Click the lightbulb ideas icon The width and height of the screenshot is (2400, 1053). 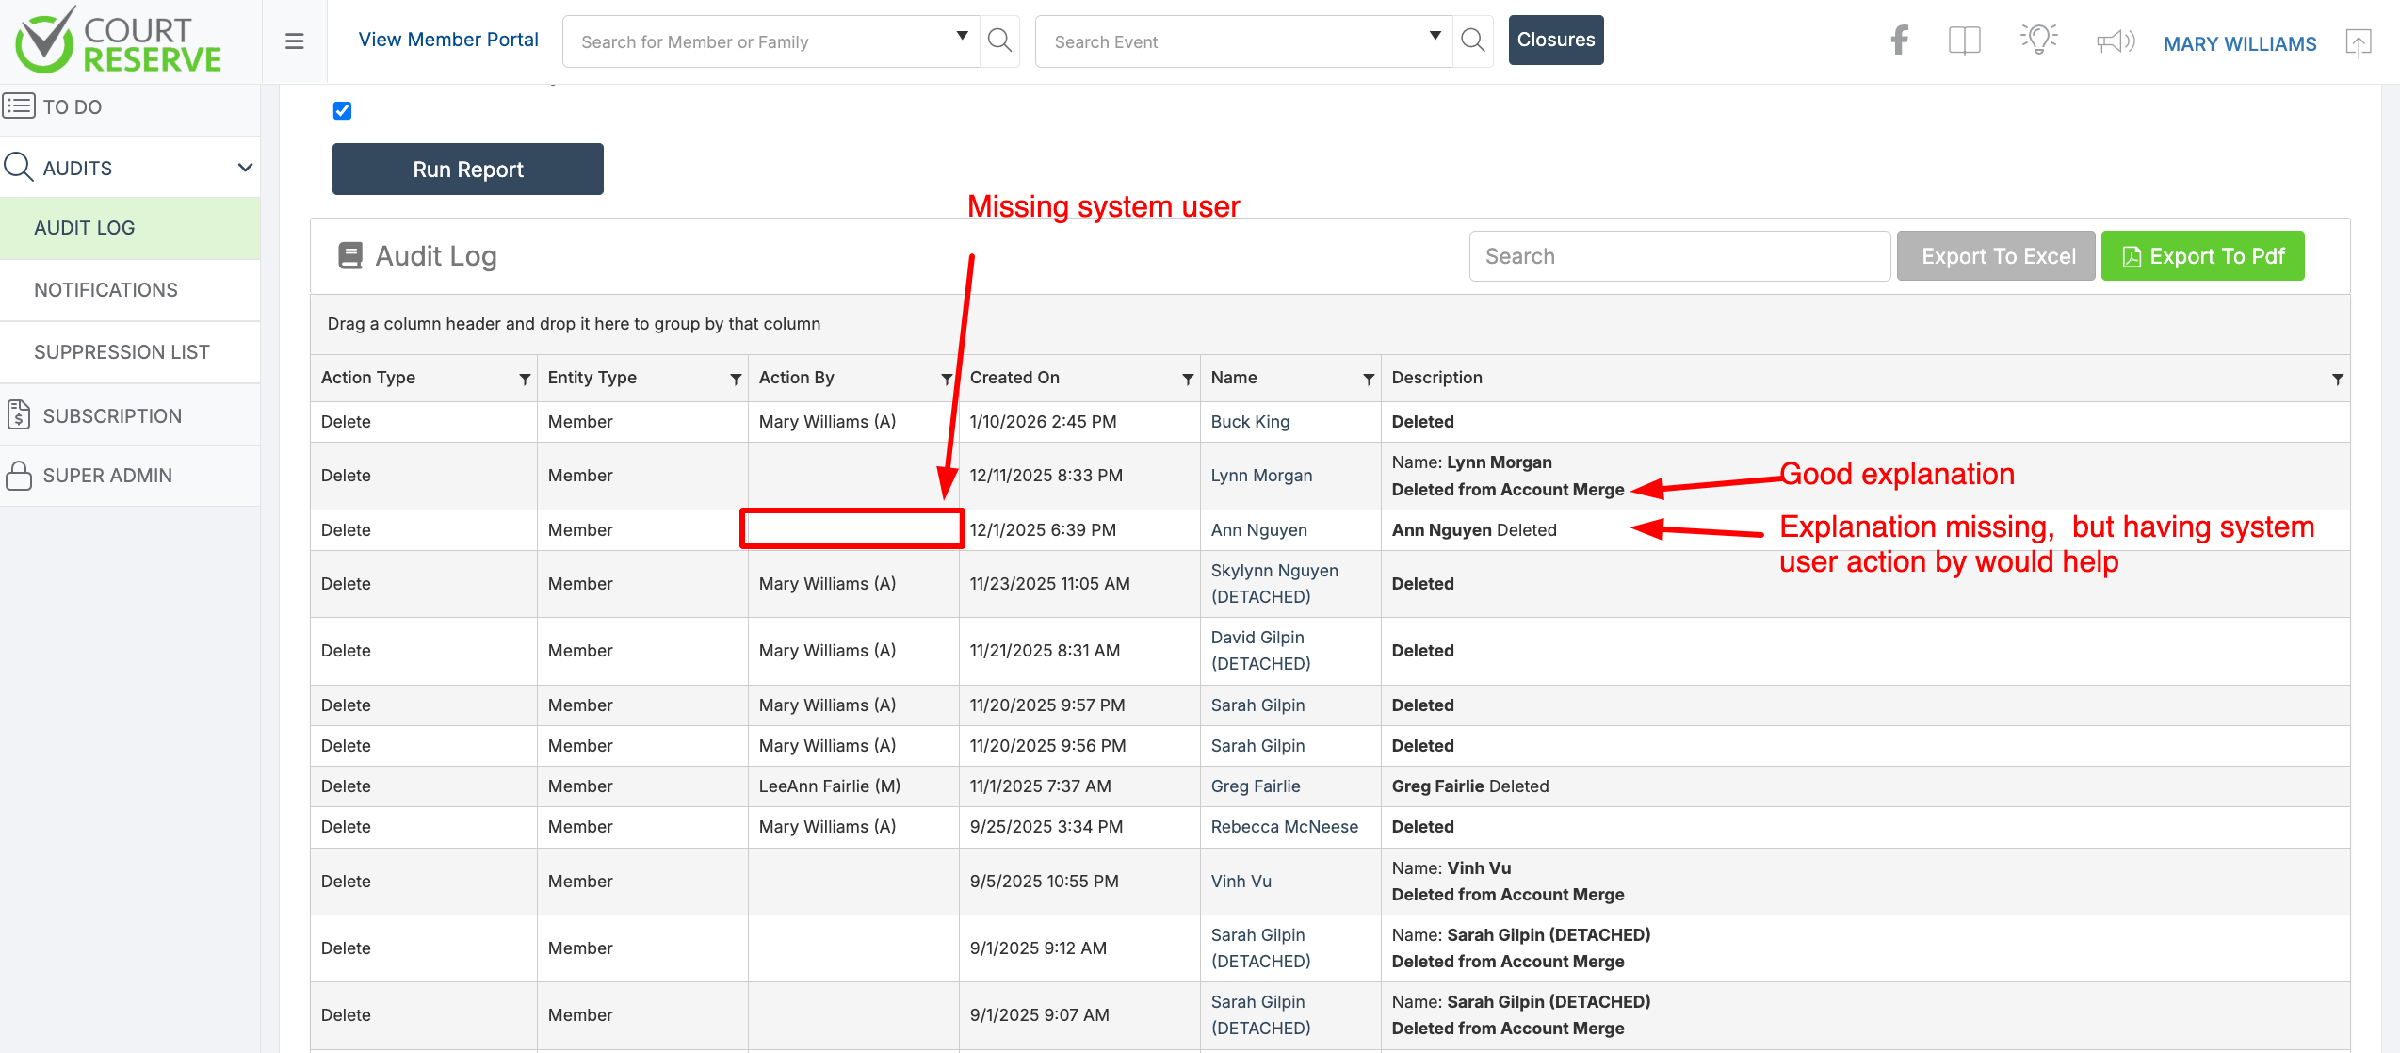tap(2038, 40)
